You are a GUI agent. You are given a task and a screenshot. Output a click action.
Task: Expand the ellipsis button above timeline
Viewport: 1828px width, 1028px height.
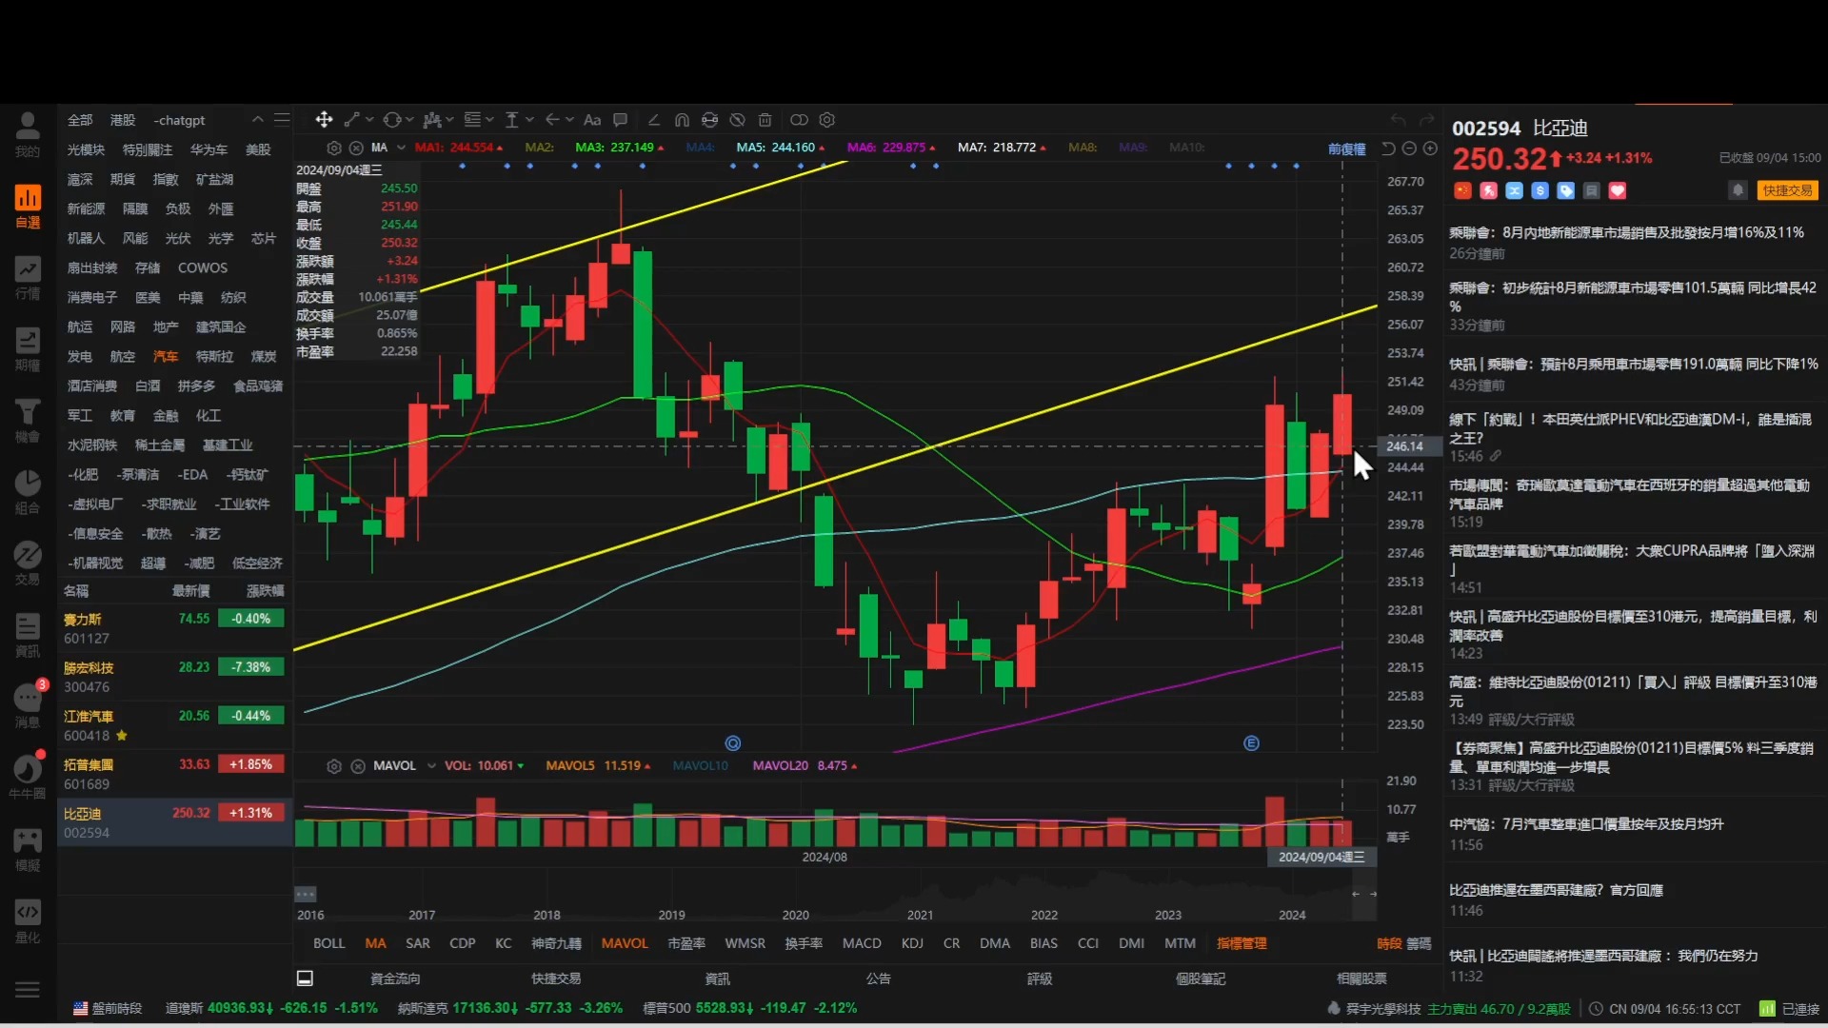click(305, 894)
